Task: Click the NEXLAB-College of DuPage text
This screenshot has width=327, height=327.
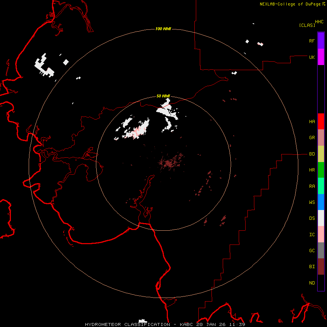Action: [290, 4]
